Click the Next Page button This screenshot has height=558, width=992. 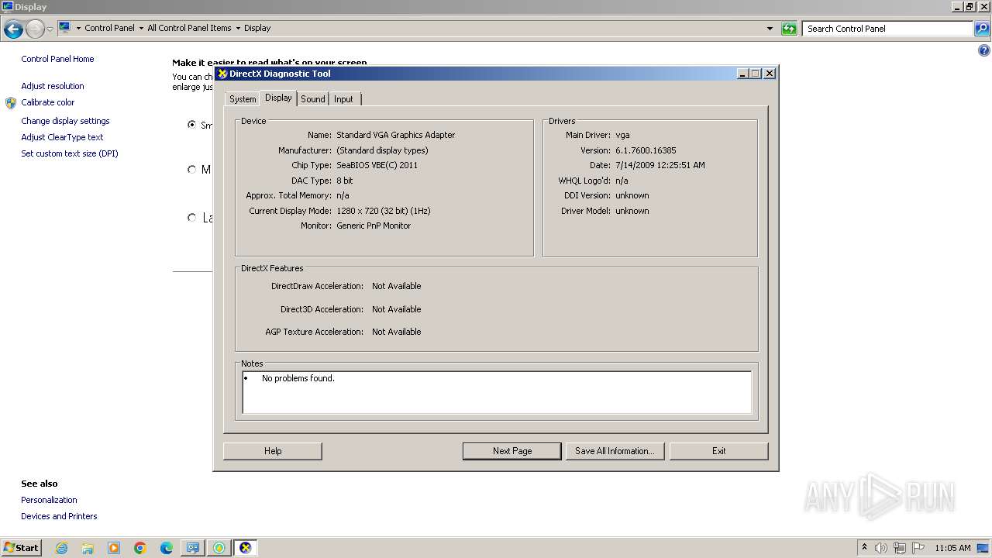tap(512, 451)
